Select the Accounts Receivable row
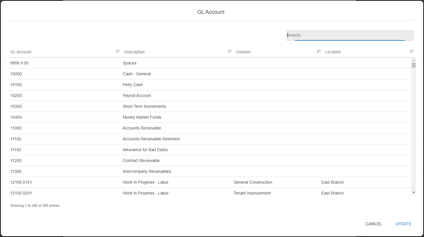 coord(209,128)
